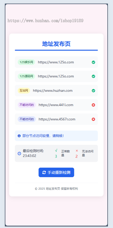
Task: Click the blue 不能访问的 tag for 4567r.com
Action: 27,119
